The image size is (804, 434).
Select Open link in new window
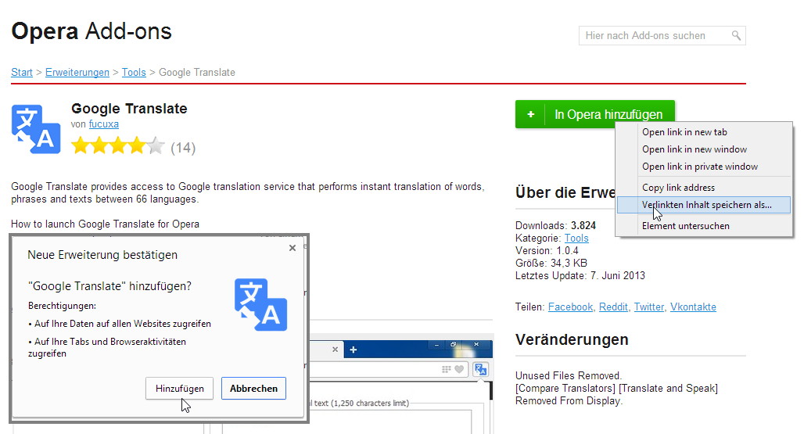[x=704, y=149]
